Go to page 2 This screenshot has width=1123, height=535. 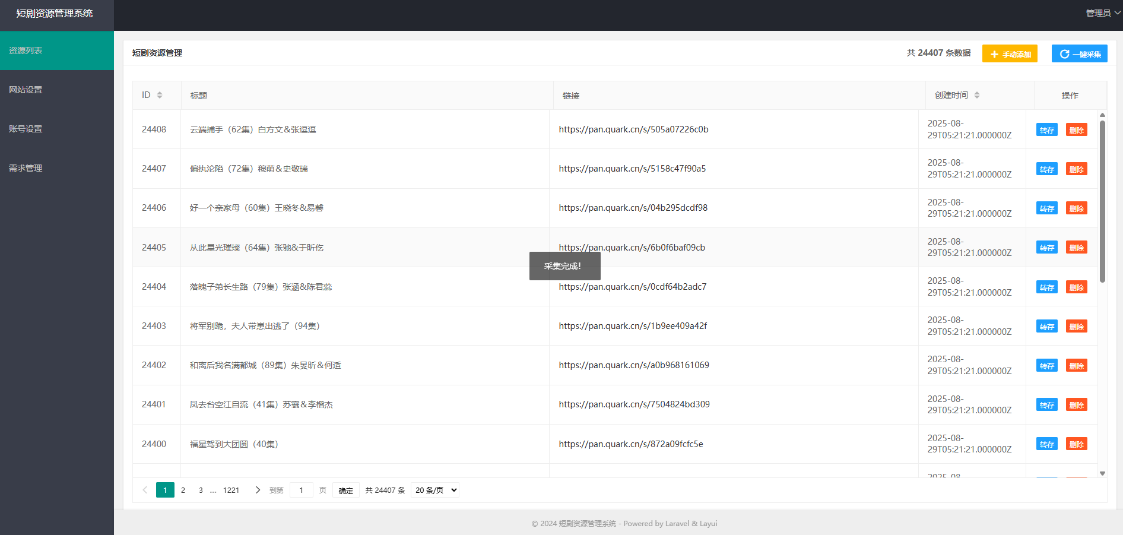[183, 490]
